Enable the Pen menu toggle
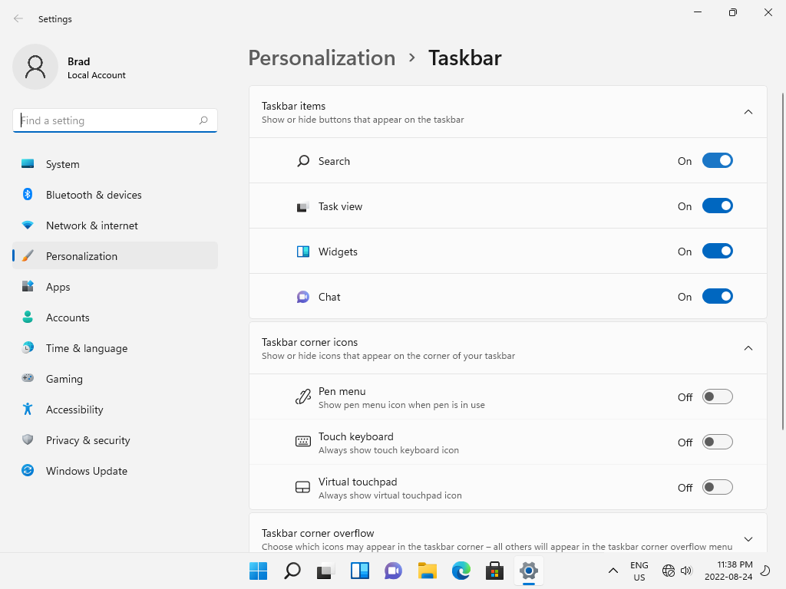 pos(717,397)
